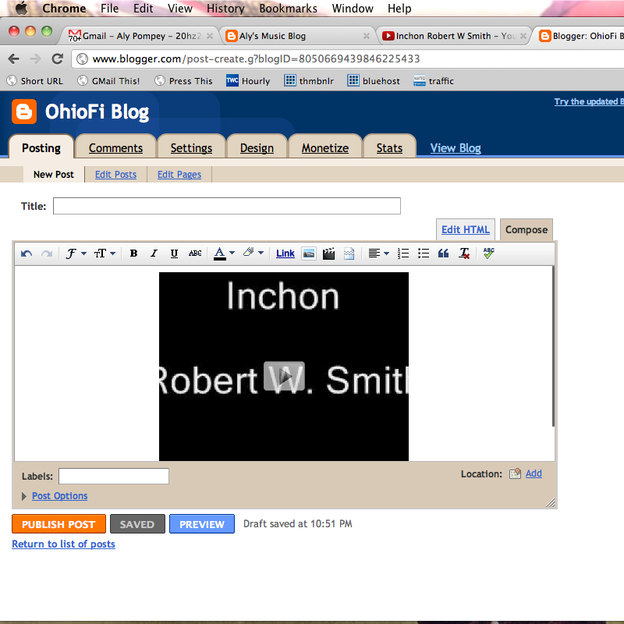Select the Posting tab

click(x=41, y=148)
